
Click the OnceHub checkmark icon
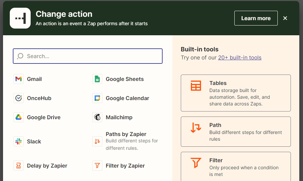coord(19,98)
